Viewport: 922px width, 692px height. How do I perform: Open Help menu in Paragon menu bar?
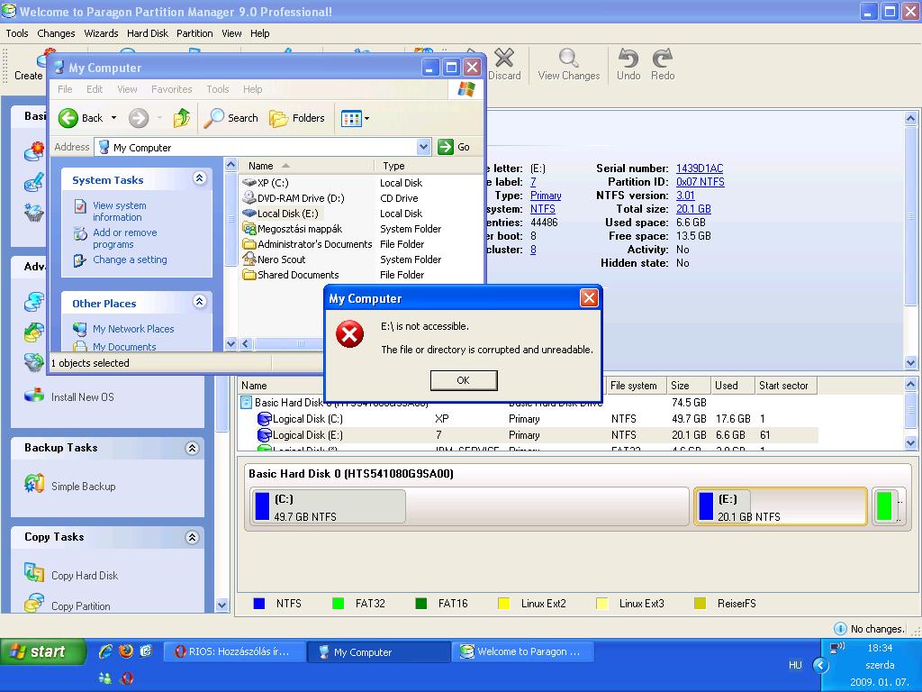click(260, 33)
